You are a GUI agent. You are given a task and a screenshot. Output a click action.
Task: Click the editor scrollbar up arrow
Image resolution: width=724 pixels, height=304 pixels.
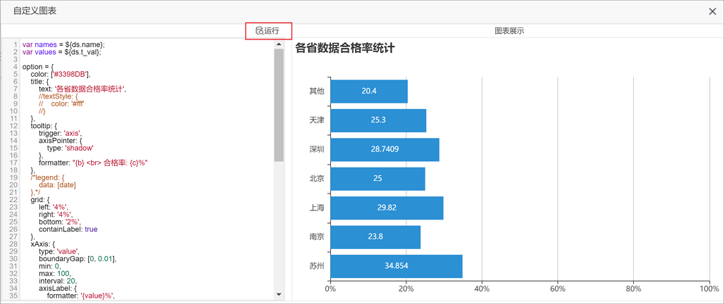click(278, 45)
